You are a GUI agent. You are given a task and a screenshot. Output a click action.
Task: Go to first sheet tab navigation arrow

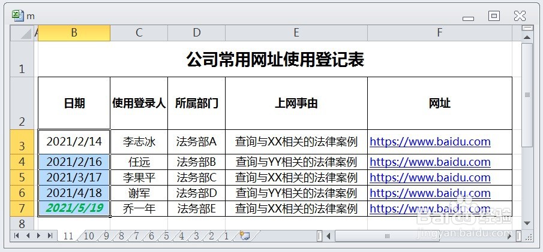16,236
